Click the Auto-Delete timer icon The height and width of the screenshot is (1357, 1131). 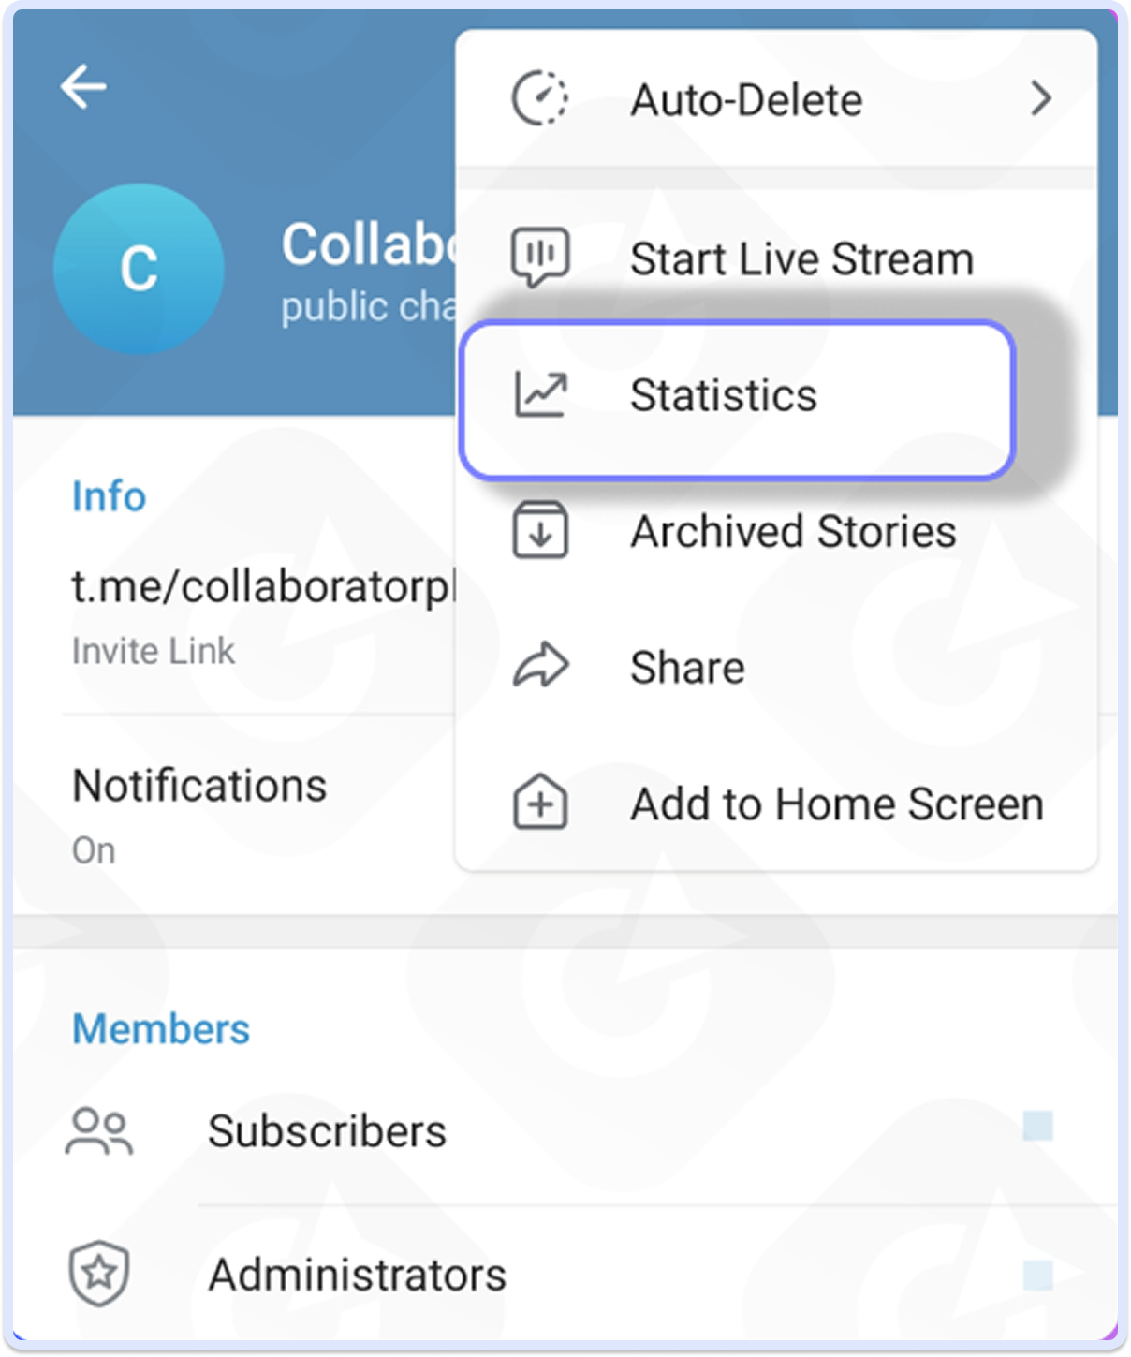[x=541, y=97]
